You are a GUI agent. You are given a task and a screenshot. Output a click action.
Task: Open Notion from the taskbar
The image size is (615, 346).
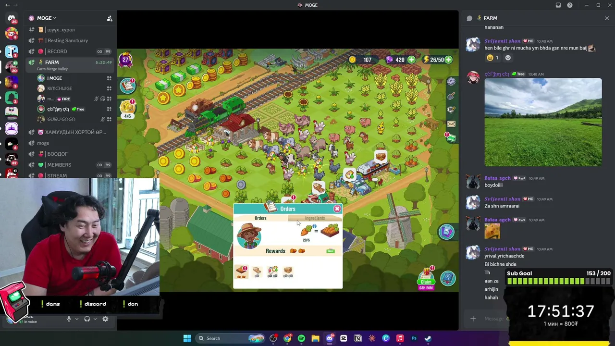358,338
